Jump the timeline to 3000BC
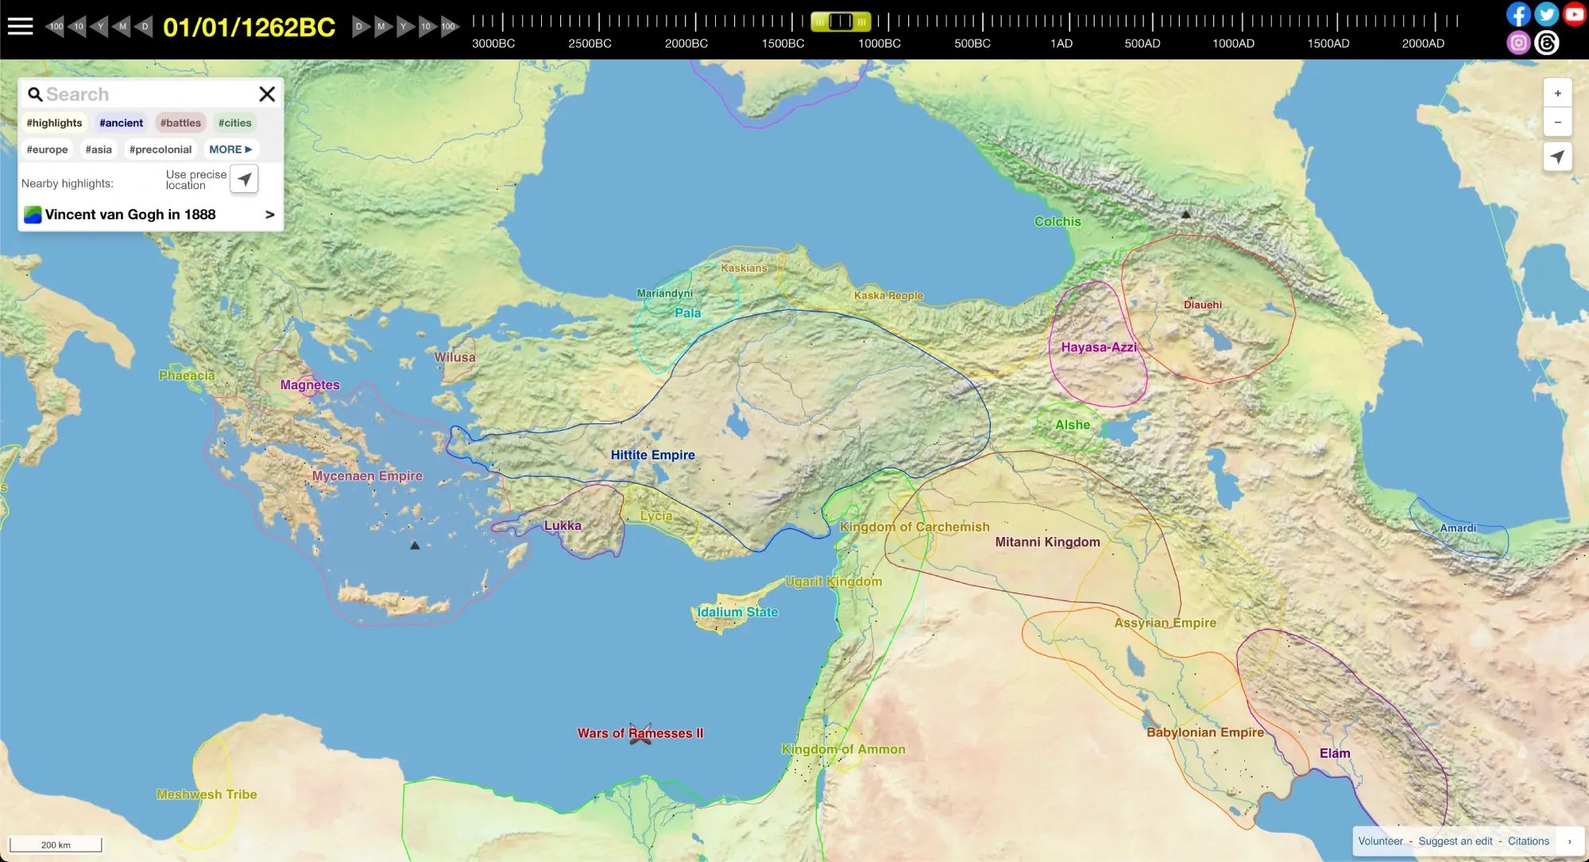The height and width of the screenshot is (862, 1589). coord(493,44)
